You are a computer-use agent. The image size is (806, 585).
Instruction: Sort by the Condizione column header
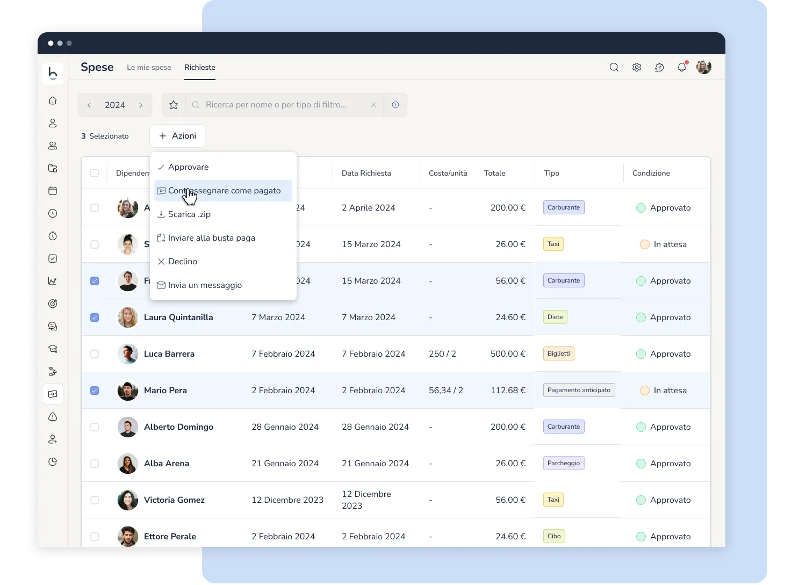[651, 173]
